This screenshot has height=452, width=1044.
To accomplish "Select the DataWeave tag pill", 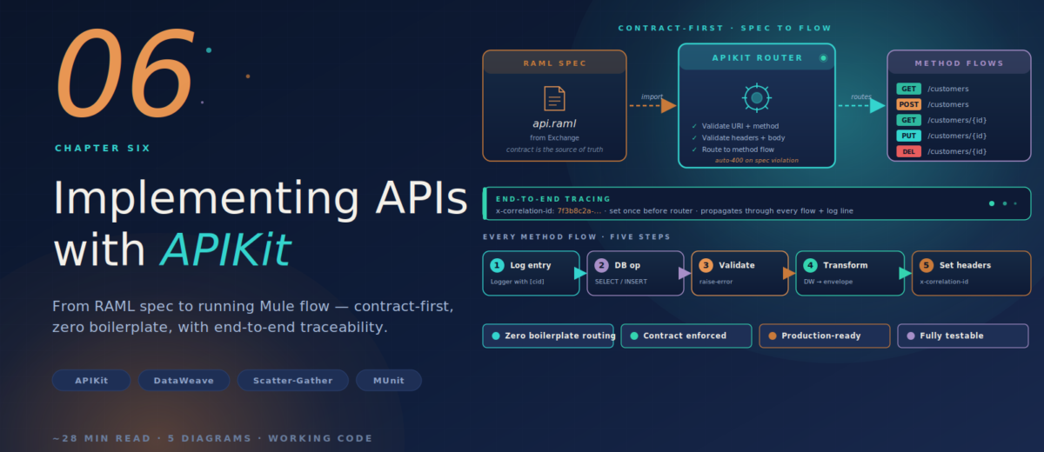I will [x=184, y=380].
